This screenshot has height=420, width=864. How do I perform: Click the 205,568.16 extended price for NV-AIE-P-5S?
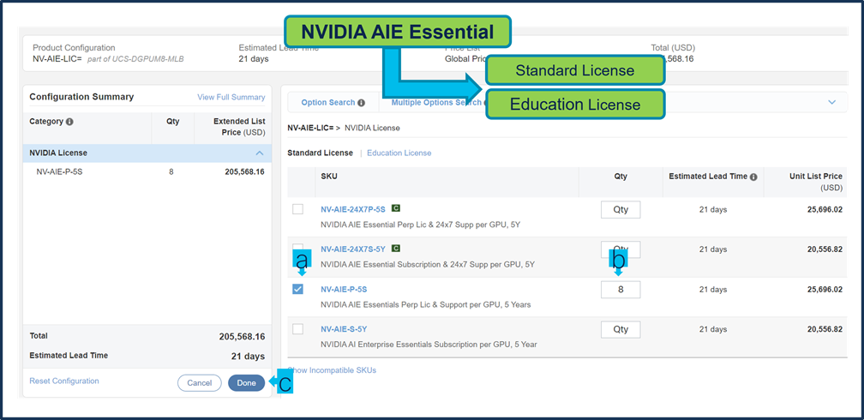244,171
